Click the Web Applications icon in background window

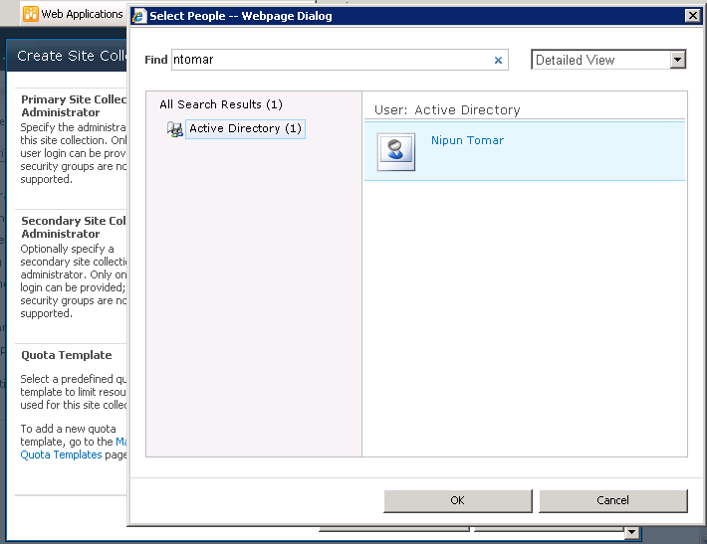[31, 14]
